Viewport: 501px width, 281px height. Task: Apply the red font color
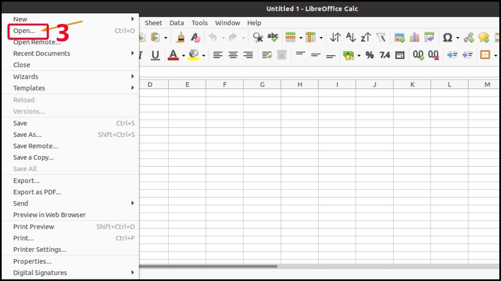173,55
